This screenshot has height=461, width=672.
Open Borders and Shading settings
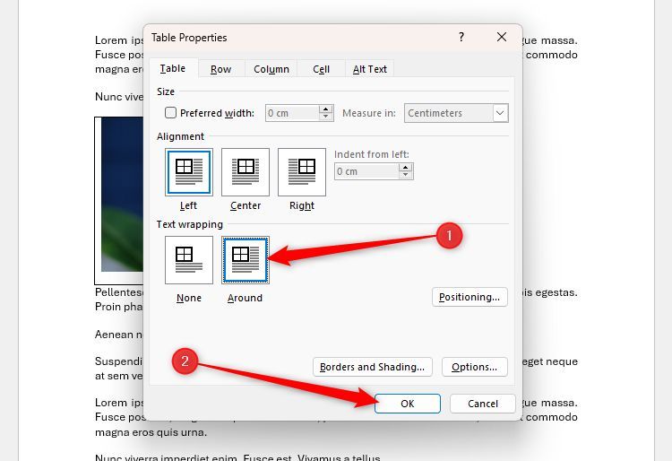372,367
